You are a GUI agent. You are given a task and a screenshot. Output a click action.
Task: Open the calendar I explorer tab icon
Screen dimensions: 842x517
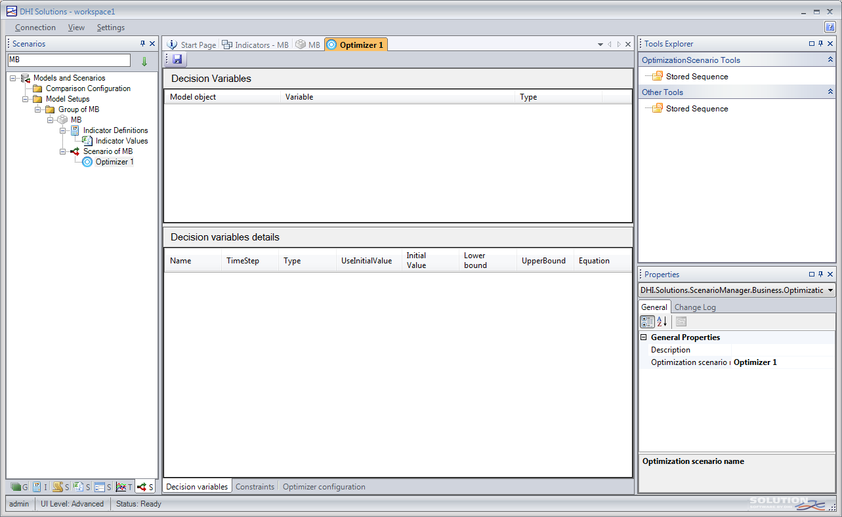point(37,487)
